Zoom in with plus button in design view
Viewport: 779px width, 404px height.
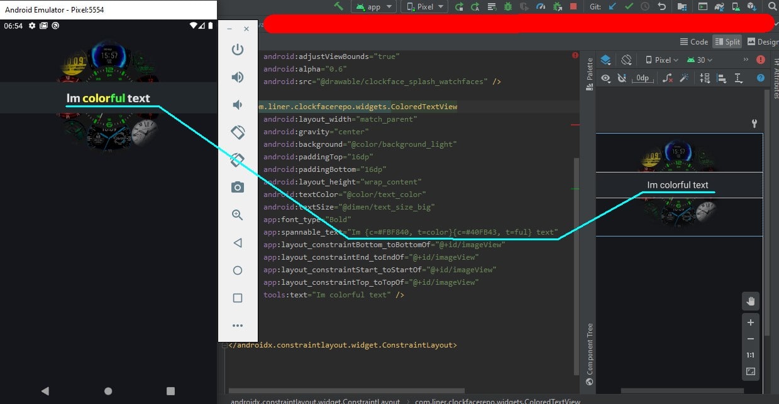point(750,322)
